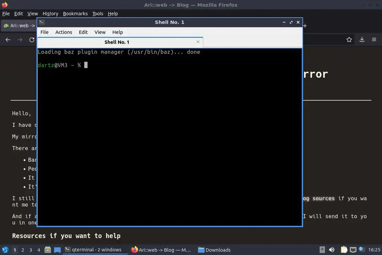
Task: Switch to workspace 1
Action: 15,250
